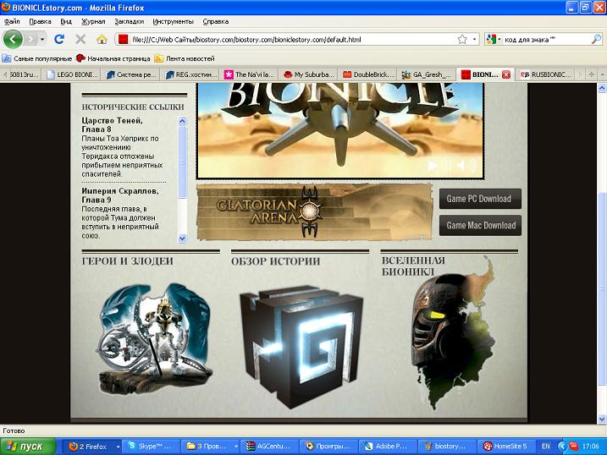Viewport: 607px width, 455px height.
Task: Open the Справка menu
Action: [216, 22]
